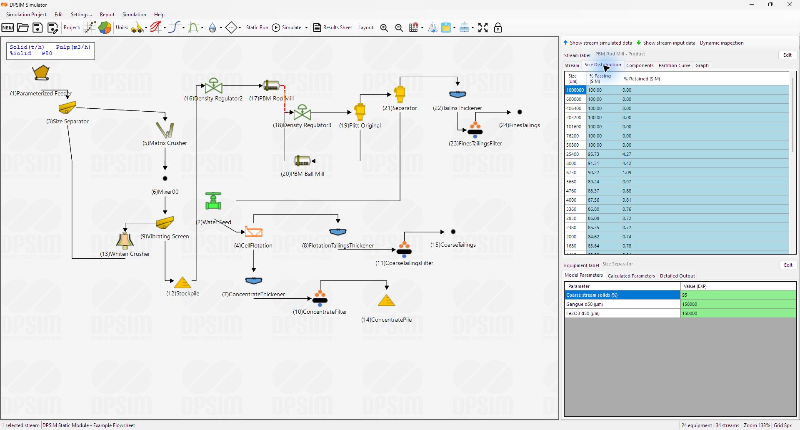Select the Whiten Crusher equipment icon
This screenshot has height=430, width=800.
tap(125, 240)
